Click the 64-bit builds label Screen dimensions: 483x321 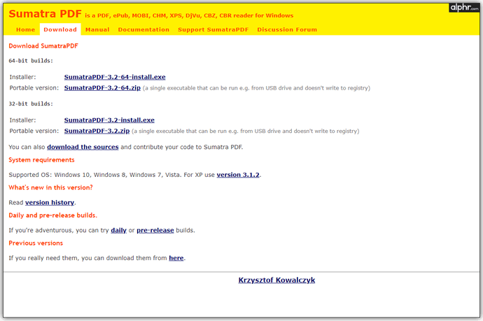click(x=31, y=61)
